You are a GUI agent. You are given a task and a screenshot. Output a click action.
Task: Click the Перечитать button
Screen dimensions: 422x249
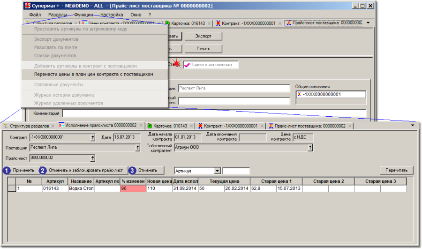tap(396, 170)
